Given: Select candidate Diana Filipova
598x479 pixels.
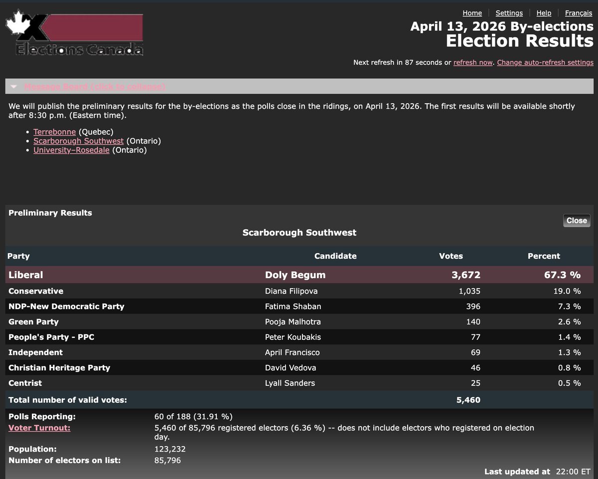Looking at the screenshot, I should (x=291, y=291).
